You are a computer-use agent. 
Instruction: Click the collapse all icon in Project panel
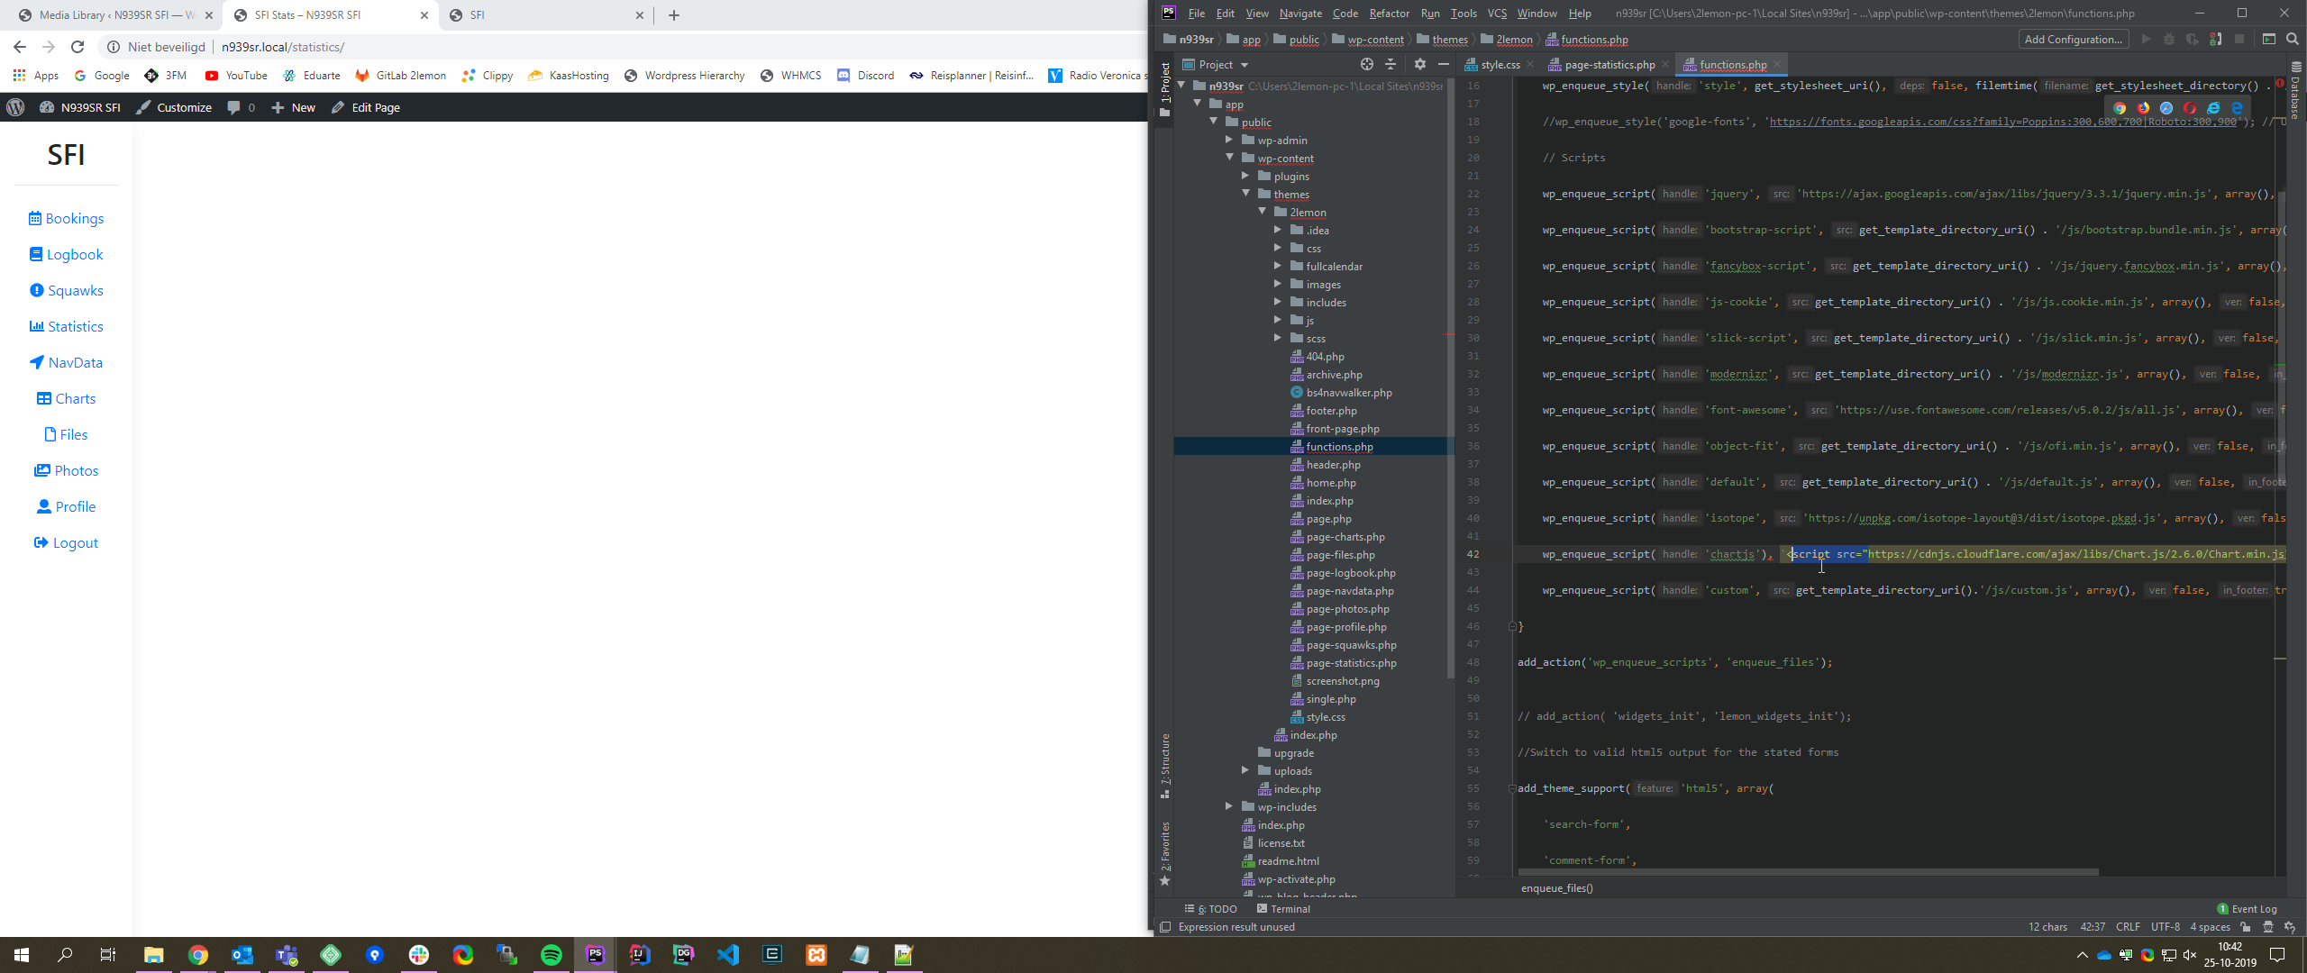1391,64
